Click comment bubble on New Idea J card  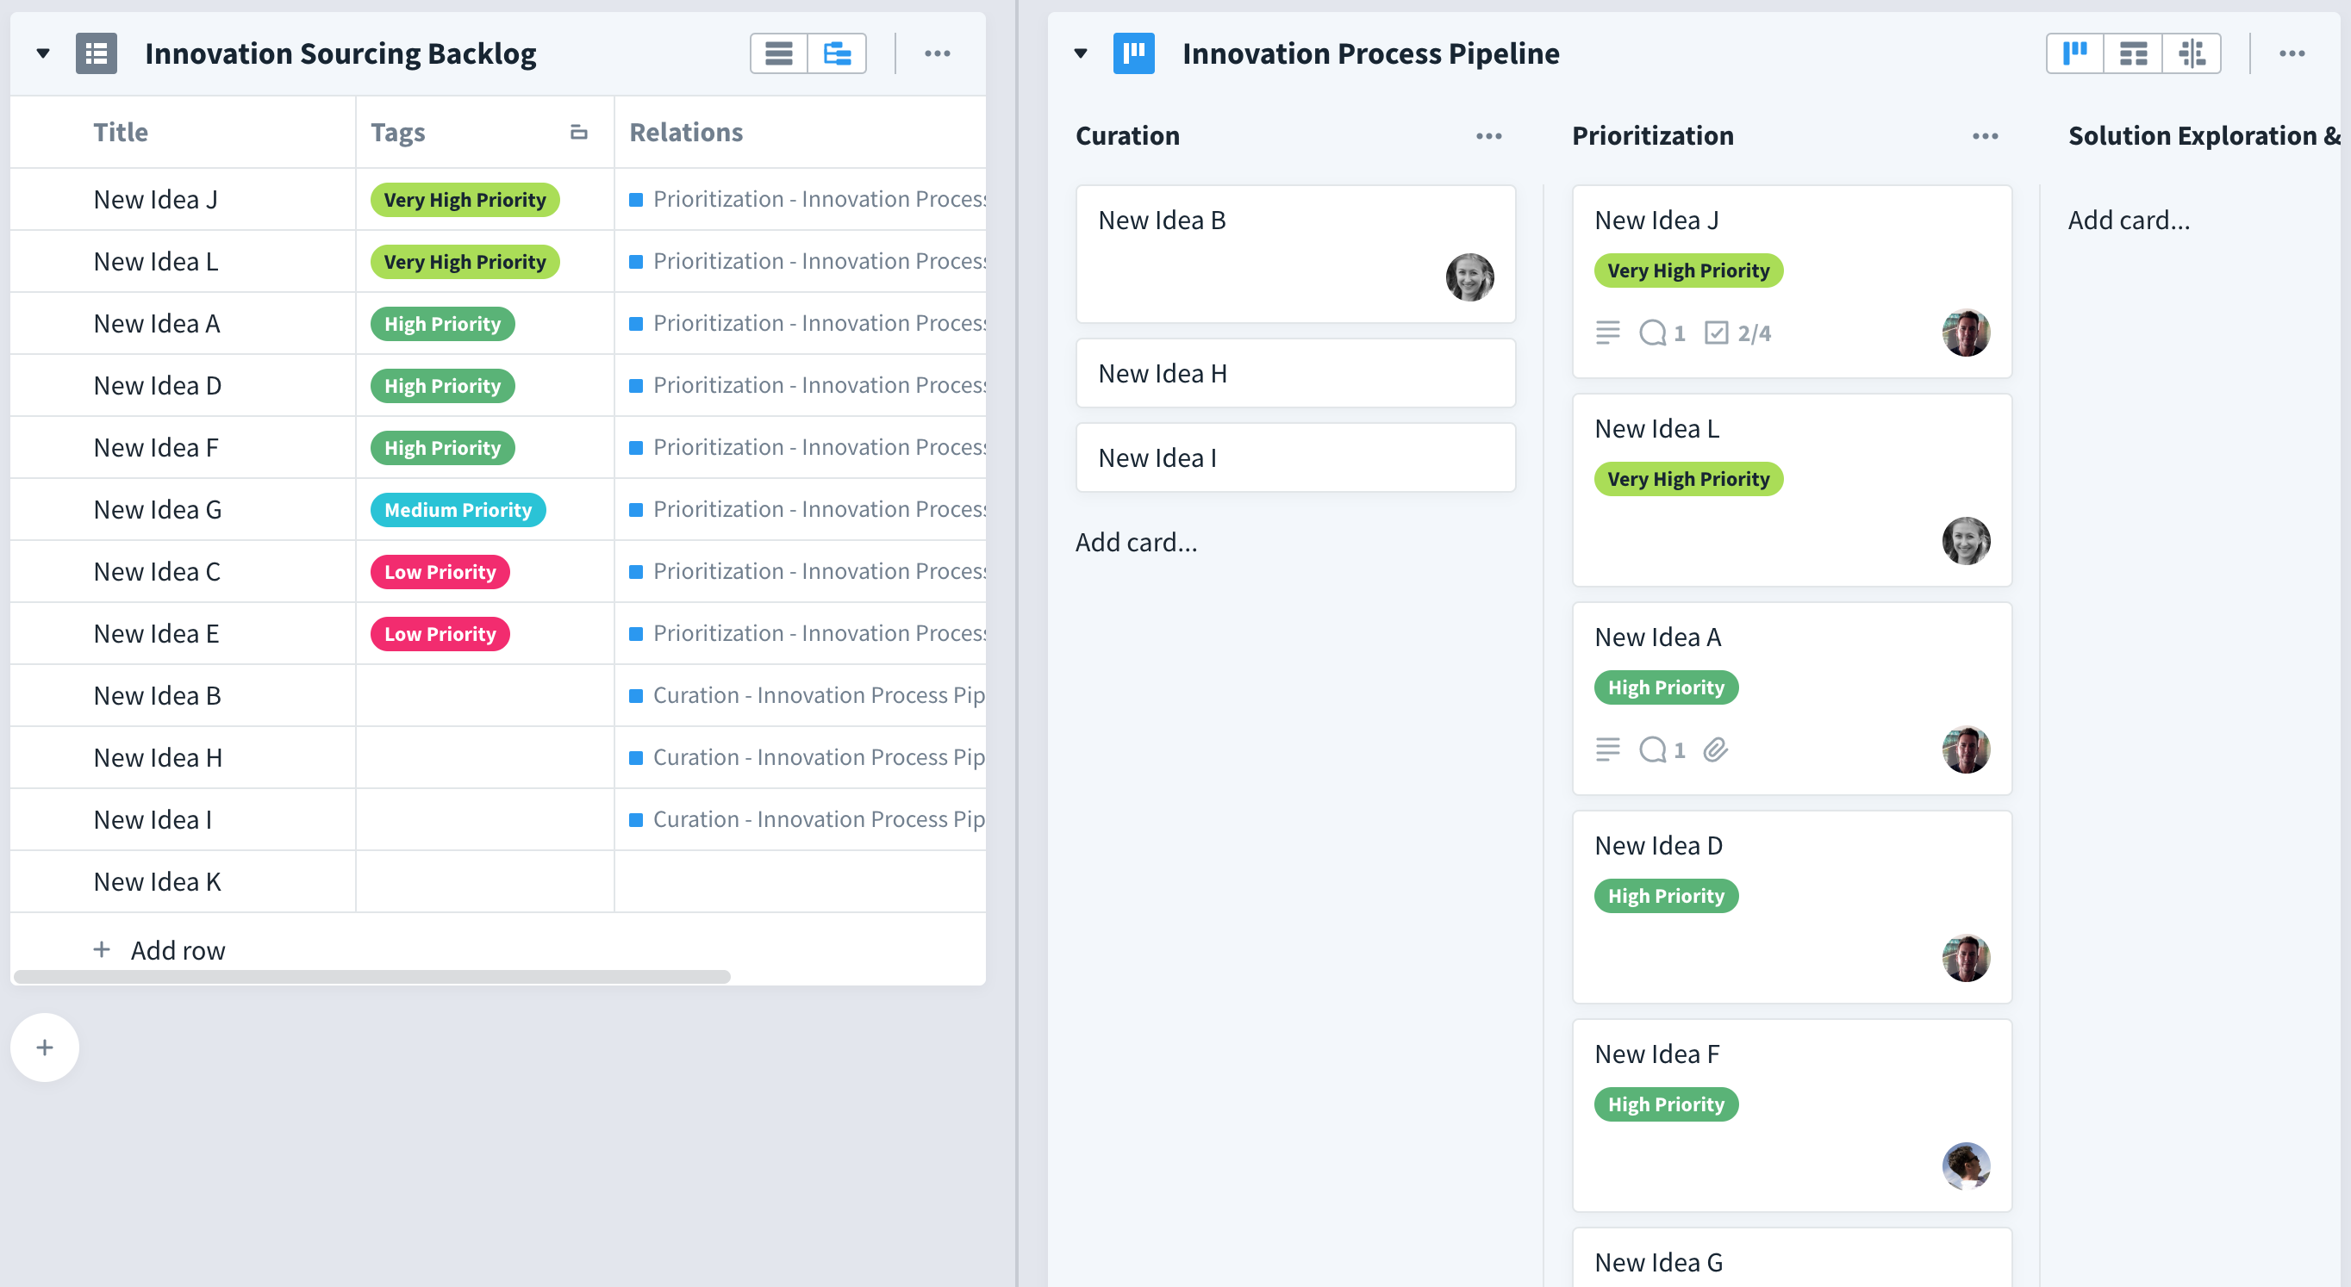coord(1653,333)
